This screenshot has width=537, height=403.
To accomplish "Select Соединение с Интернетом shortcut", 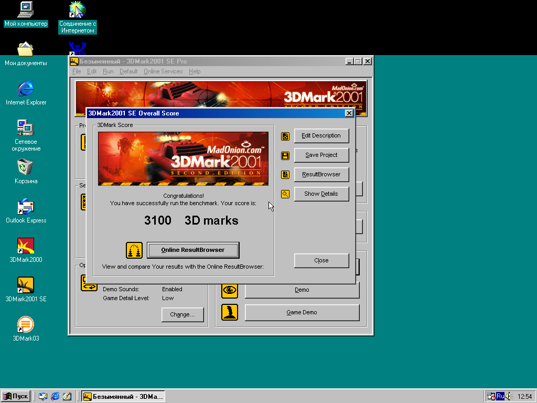I will [78, 17].
